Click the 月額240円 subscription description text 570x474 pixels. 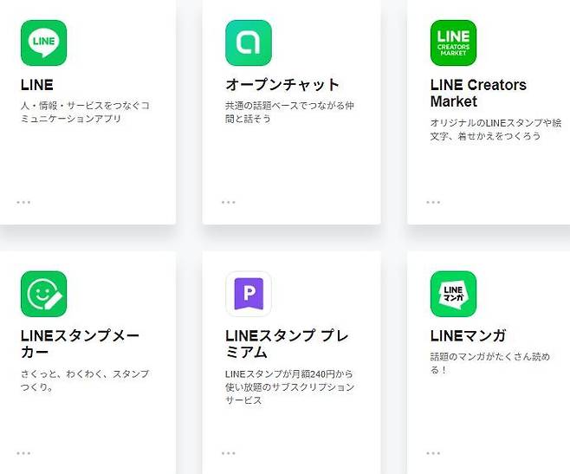click(x=289, y=386)
